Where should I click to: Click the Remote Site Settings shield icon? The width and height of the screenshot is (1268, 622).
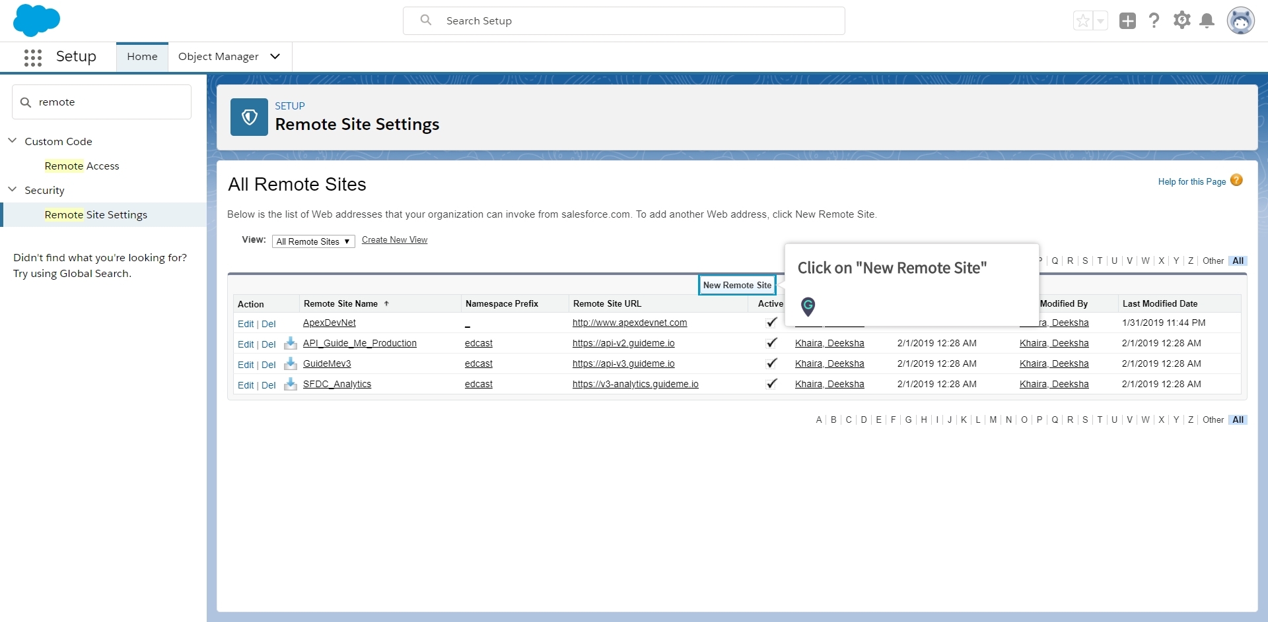(x=249, y=117)
